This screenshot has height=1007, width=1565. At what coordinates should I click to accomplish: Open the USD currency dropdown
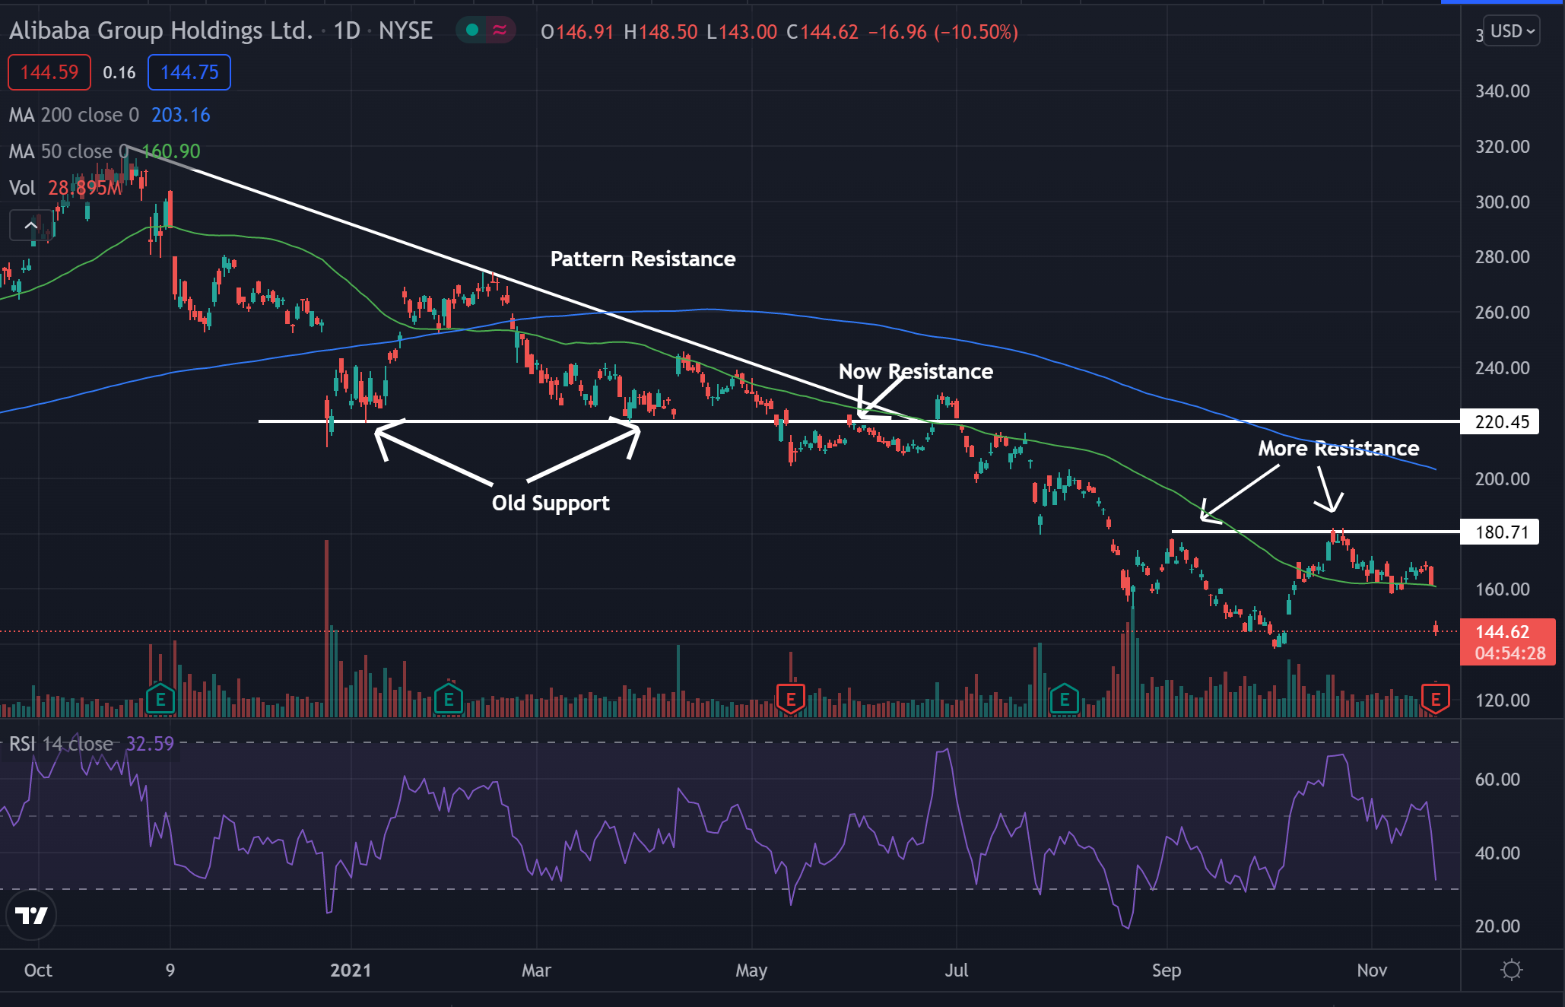point(1512,31)
